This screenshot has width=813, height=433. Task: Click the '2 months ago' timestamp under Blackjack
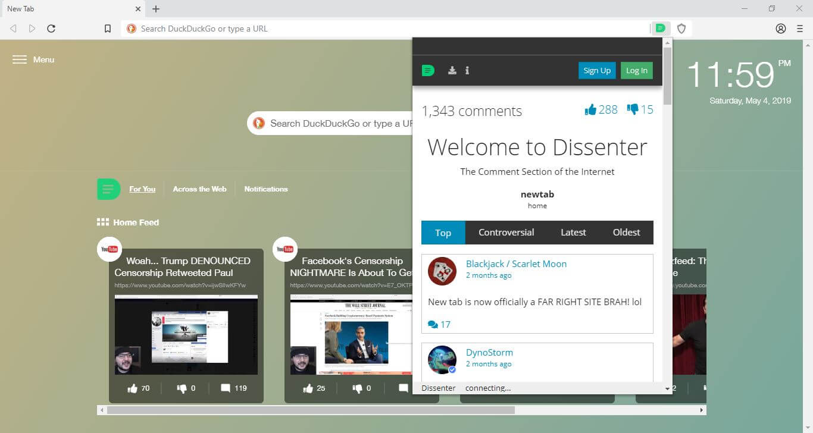tap(489, 275)
